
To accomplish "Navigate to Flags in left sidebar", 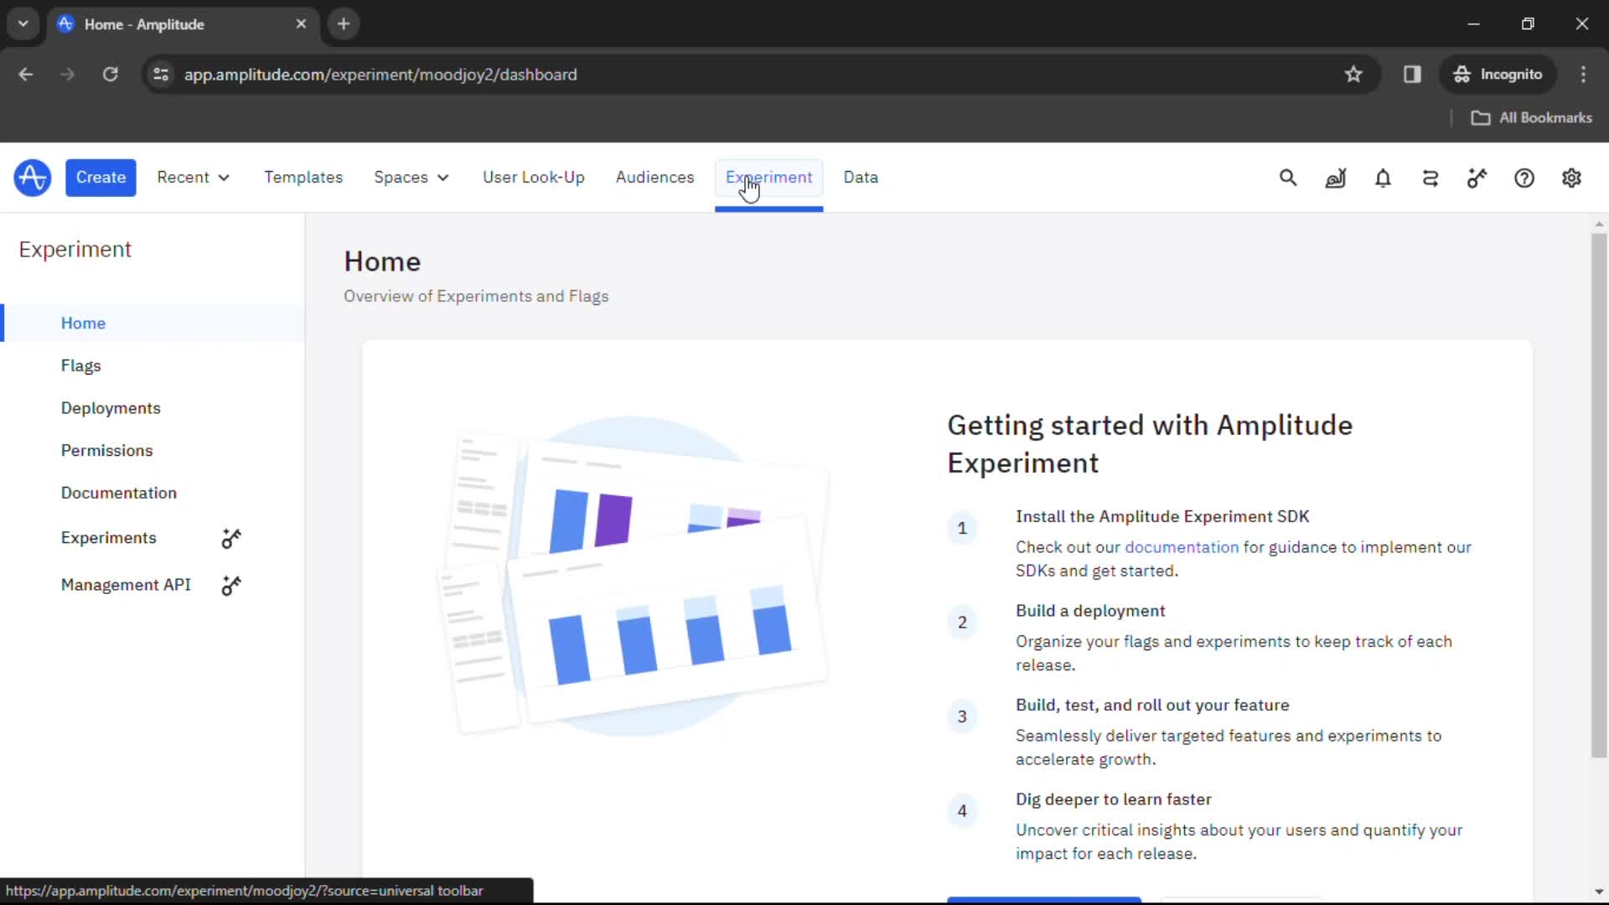I will 80,365.
